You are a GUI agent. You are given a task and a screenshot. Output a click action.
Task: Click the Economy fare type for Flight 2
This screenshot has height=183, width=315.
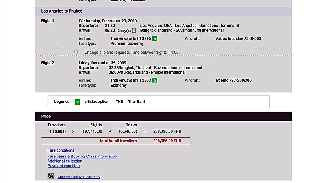(119, 85)
